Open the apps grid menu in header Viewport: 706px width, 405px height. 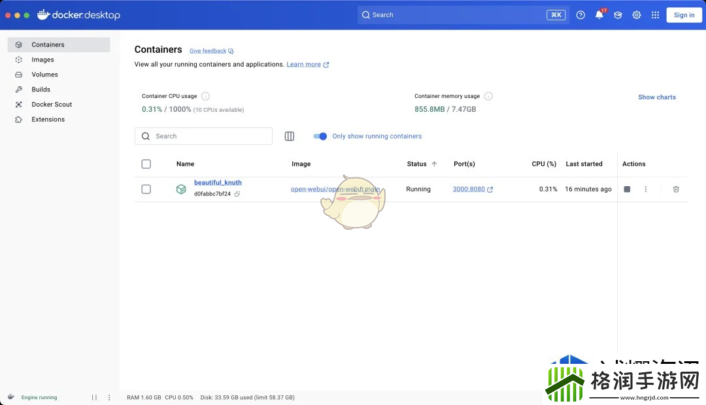pos(655,15)
